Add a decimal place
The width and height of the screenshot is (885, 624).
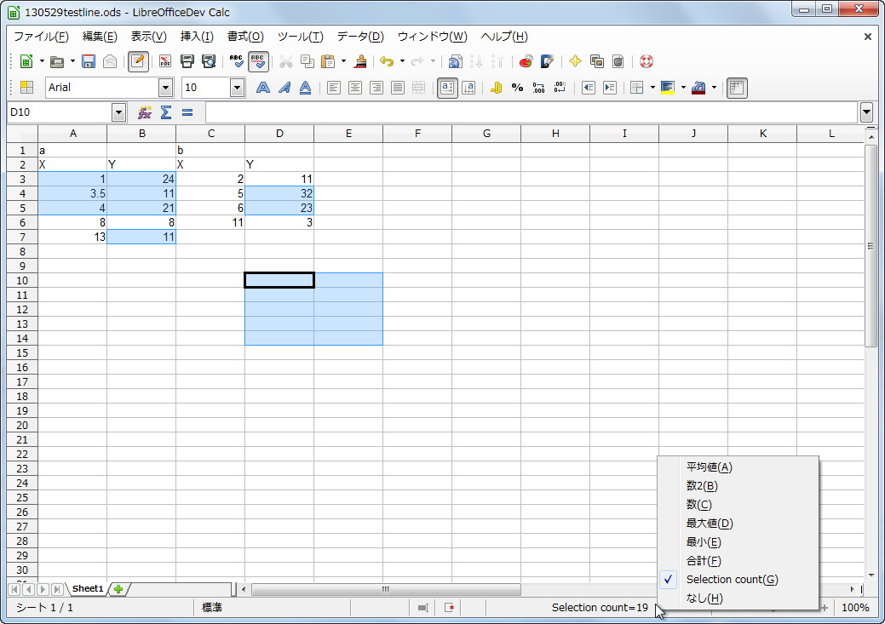coord(538,88)
